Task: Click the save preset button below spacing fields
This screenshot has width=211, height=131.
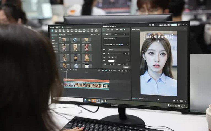Action: click(126, 67)
